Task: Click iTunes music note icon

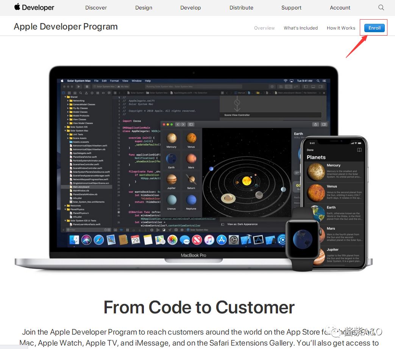Action: (x=209, y=240)
